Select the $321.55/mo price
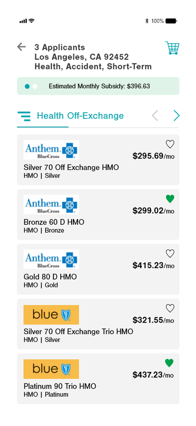This screenshot has height=426, width=196. pos(154,320)
